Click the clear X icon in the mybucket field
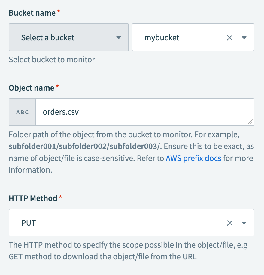 tap(230, 37)
